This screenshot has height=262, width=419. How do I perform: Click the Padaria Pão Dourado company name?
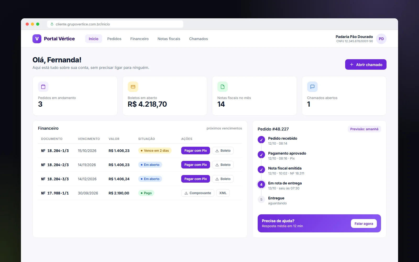[354, 37]
